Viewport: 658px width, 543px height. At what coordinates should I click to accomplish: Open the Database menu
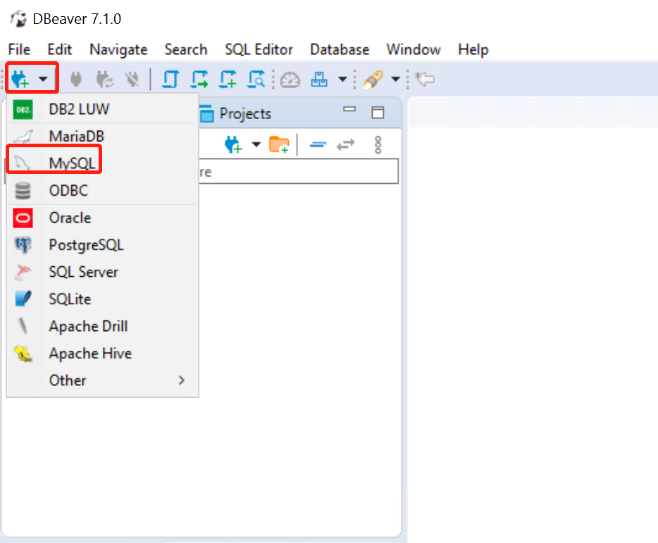(339, 49)
